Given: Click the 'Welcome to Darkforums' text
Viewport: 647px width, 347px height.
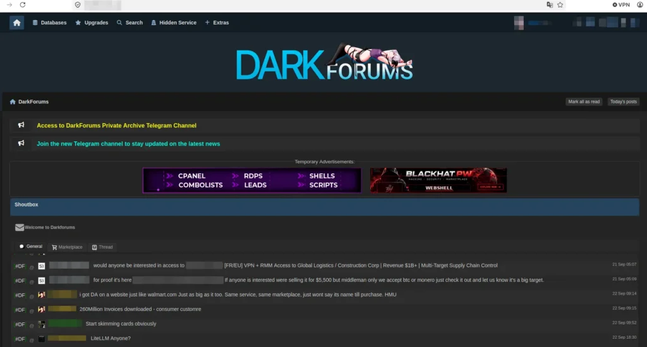Looking at the screenshot, I should [x=50, y=228].
